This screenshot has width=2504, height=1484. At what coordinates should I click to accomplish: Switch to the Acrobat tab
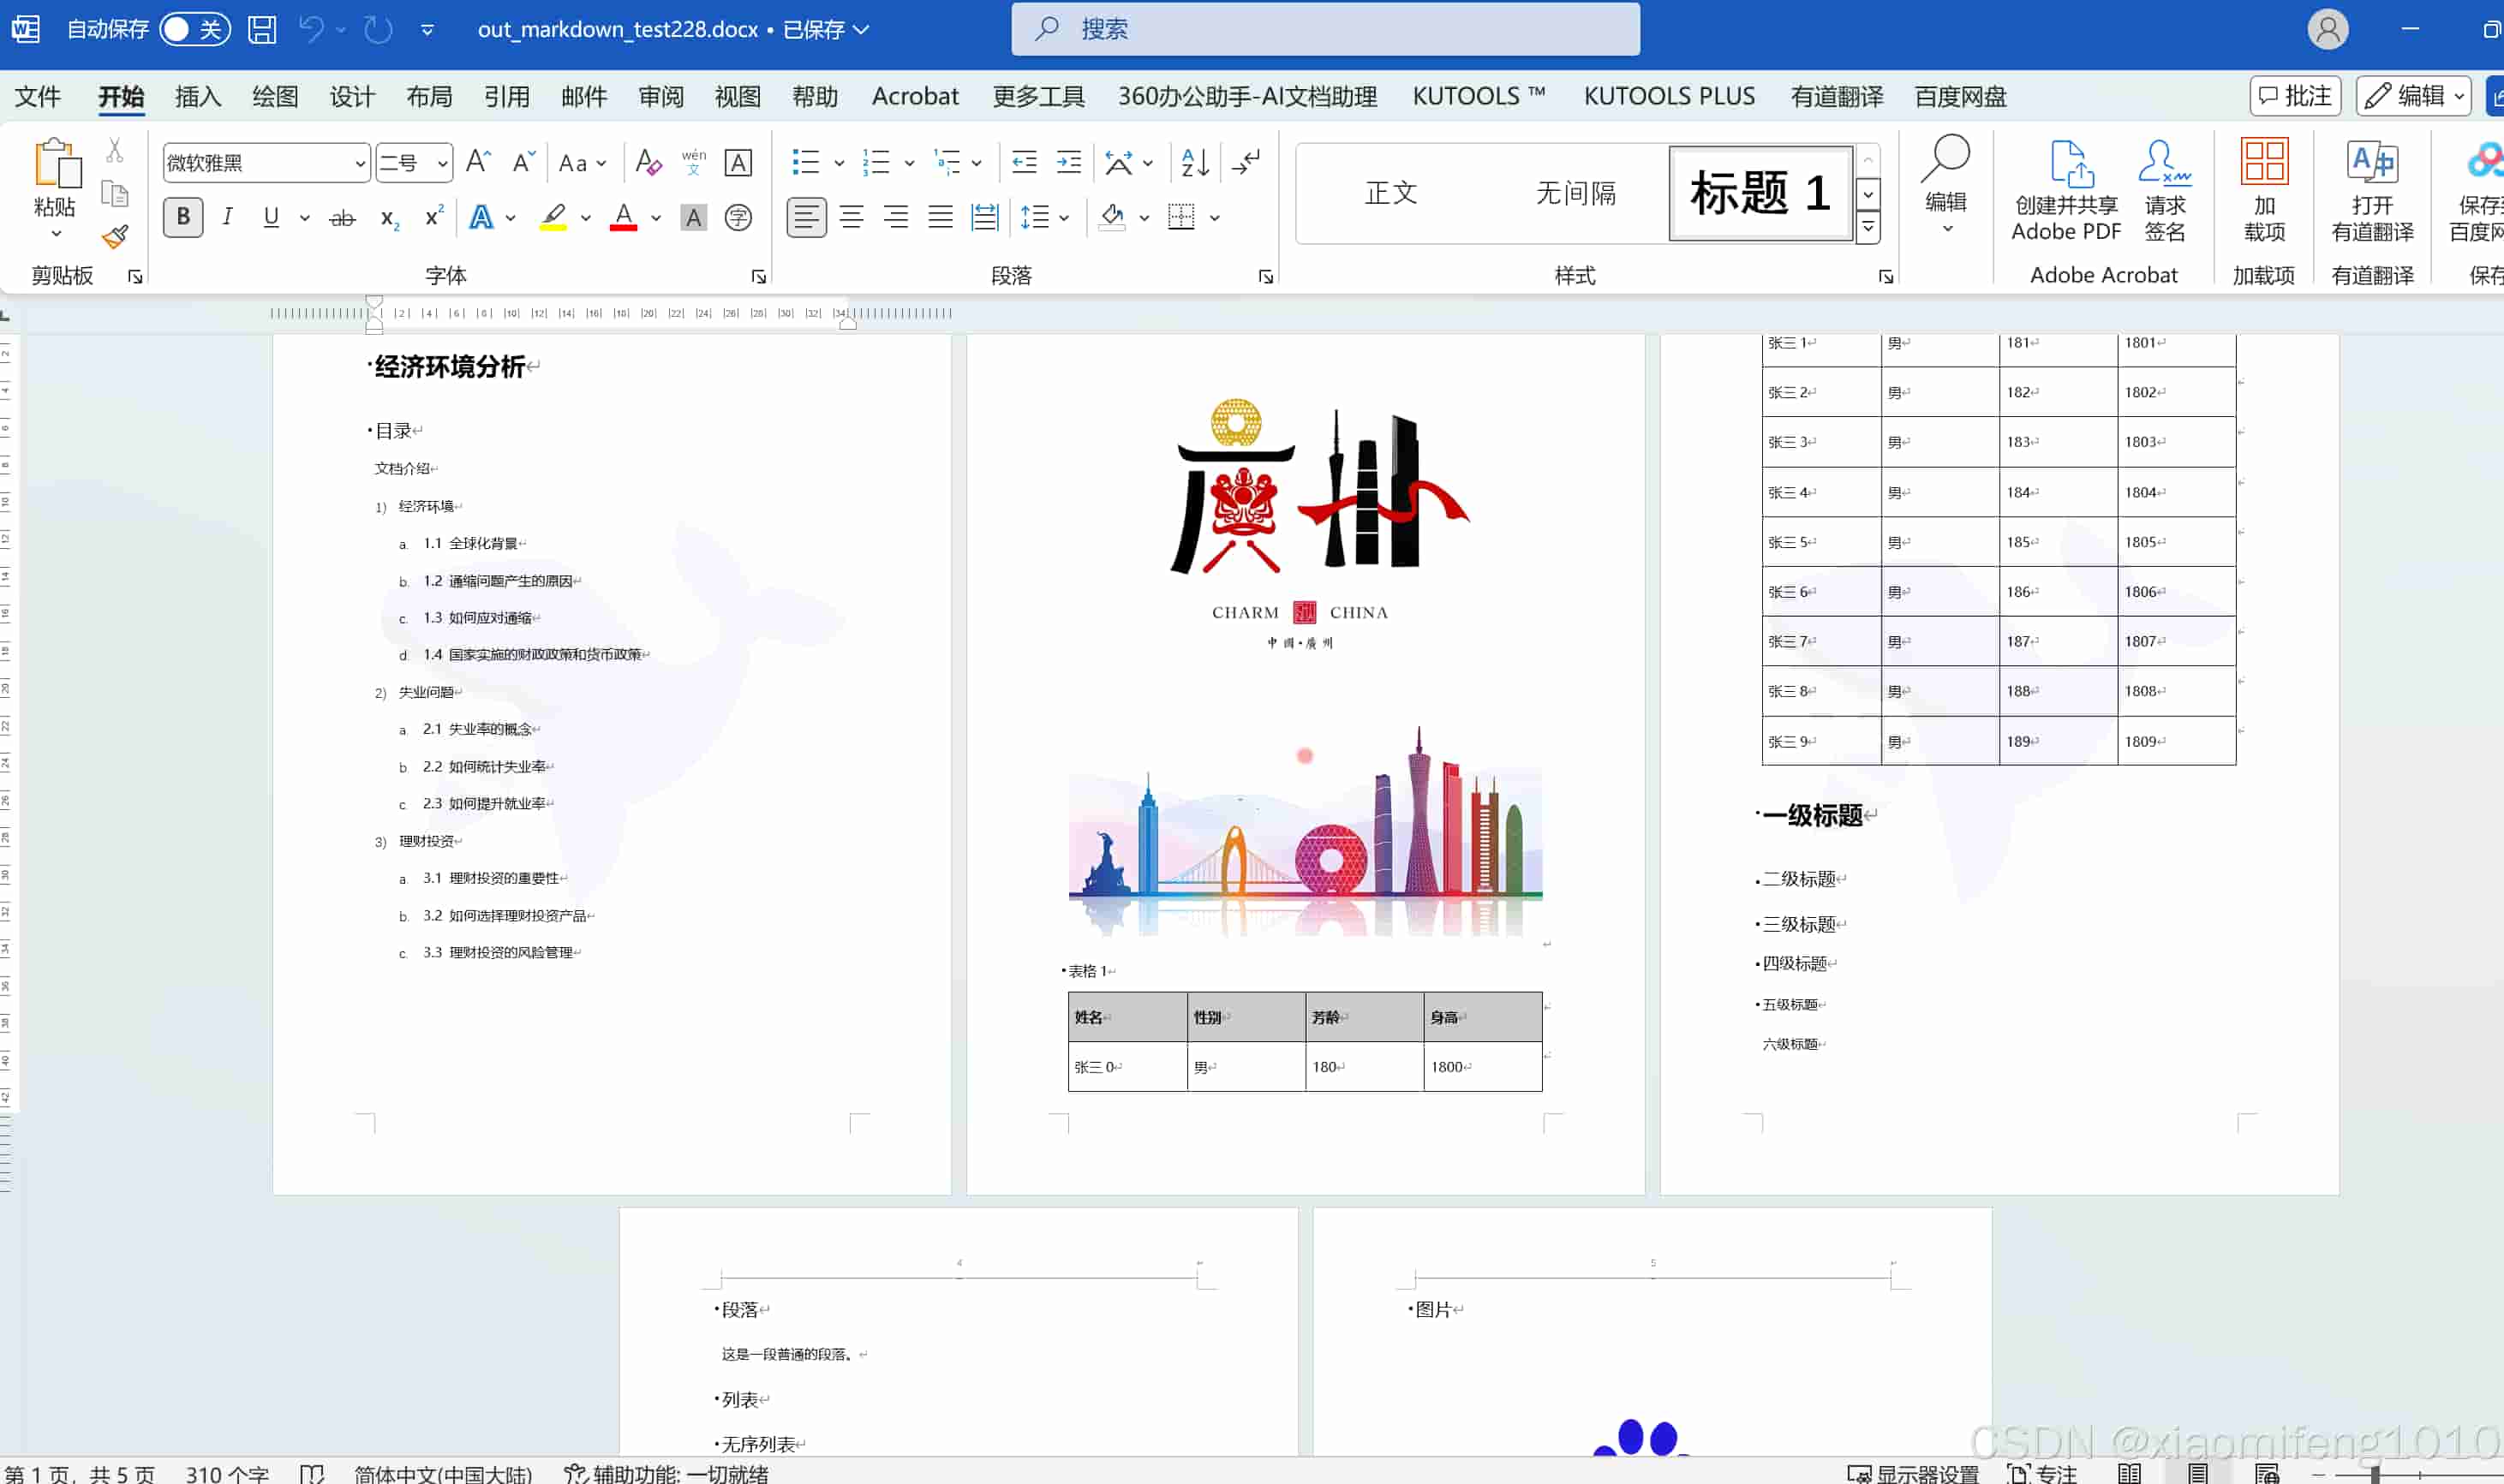click(914, 96)
